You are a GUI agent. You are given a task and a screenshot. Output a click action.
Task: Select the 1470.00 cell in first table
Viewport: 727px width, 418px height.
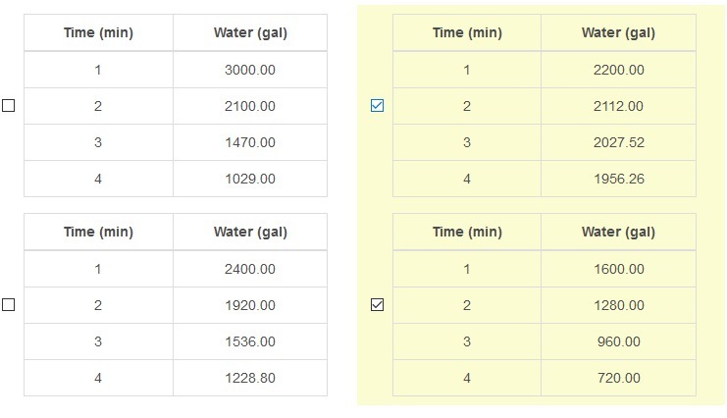[250, 142]
